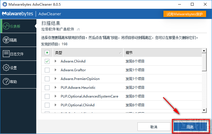Select the PUP.Adware.Heuristic text
This screenshot has height=134, width=212.
coord(78,88)
